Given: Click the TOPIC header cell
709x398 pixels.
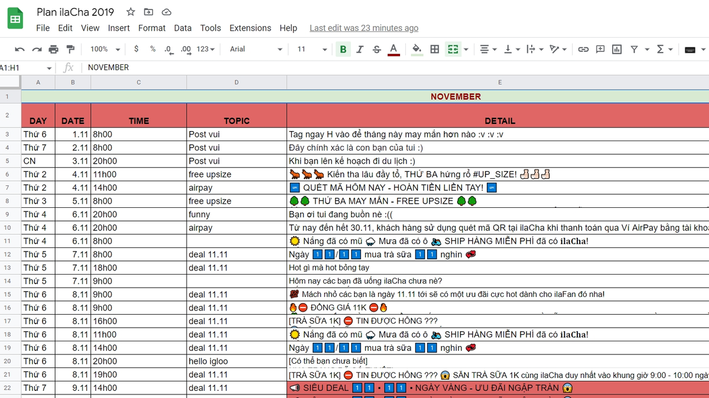Looking at the screenshot, I should coord(236,115).
